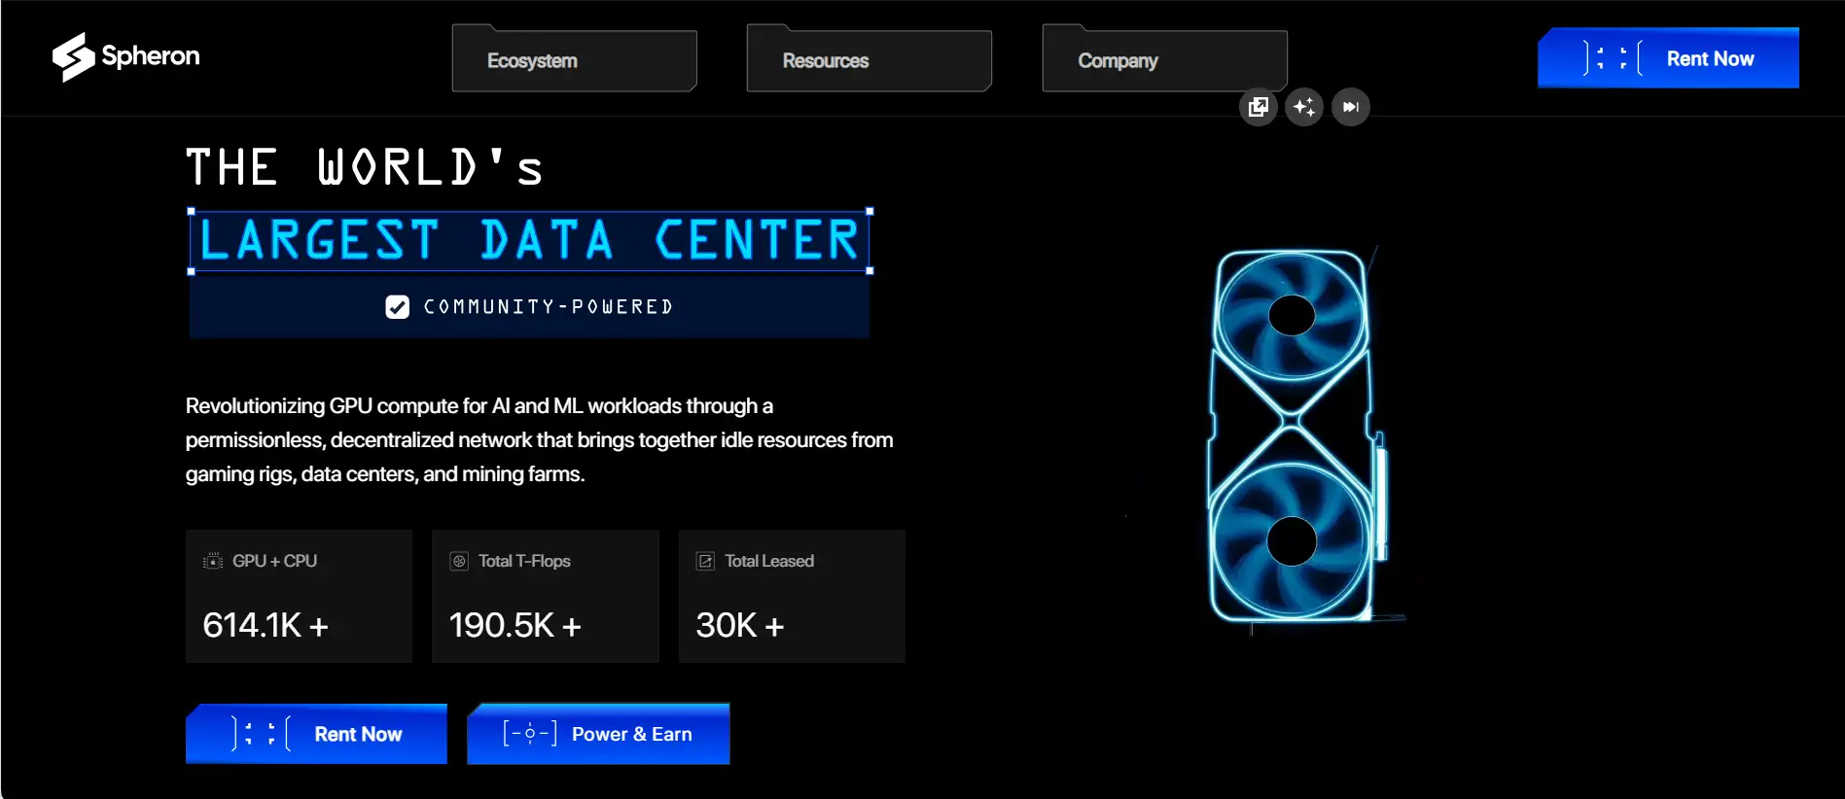Viewport: 1845px width, 799px height.
Task: Expand the Ecosystem navigation menu
Action: pos(574,60)
